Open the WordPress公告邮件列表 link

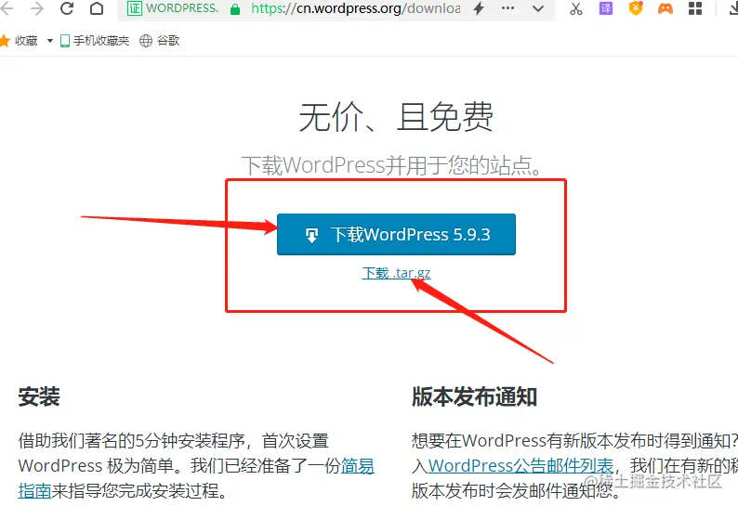pos(521,465)
